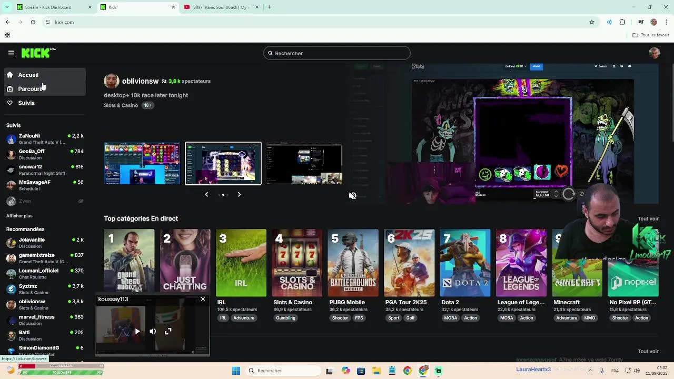Open gamemixtreize recommended channel
The height and width of the screenshot is (379, 674).
[x=45, y=258]
